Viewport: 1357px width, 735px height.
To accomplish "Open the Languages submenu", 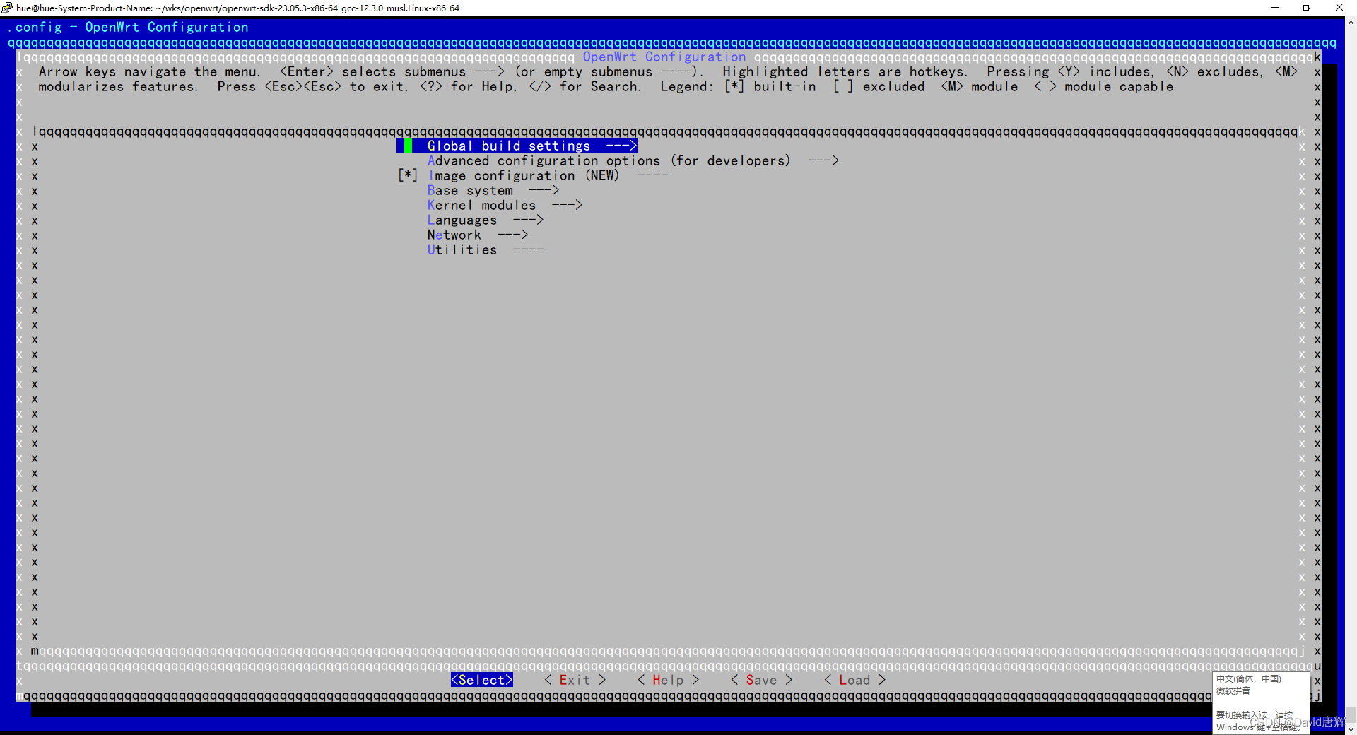I will pyautogui.click(x=485, y=220).
